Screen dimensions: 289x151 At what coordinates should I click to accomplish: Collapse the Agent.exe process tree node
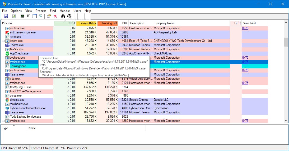coord(3,41)
